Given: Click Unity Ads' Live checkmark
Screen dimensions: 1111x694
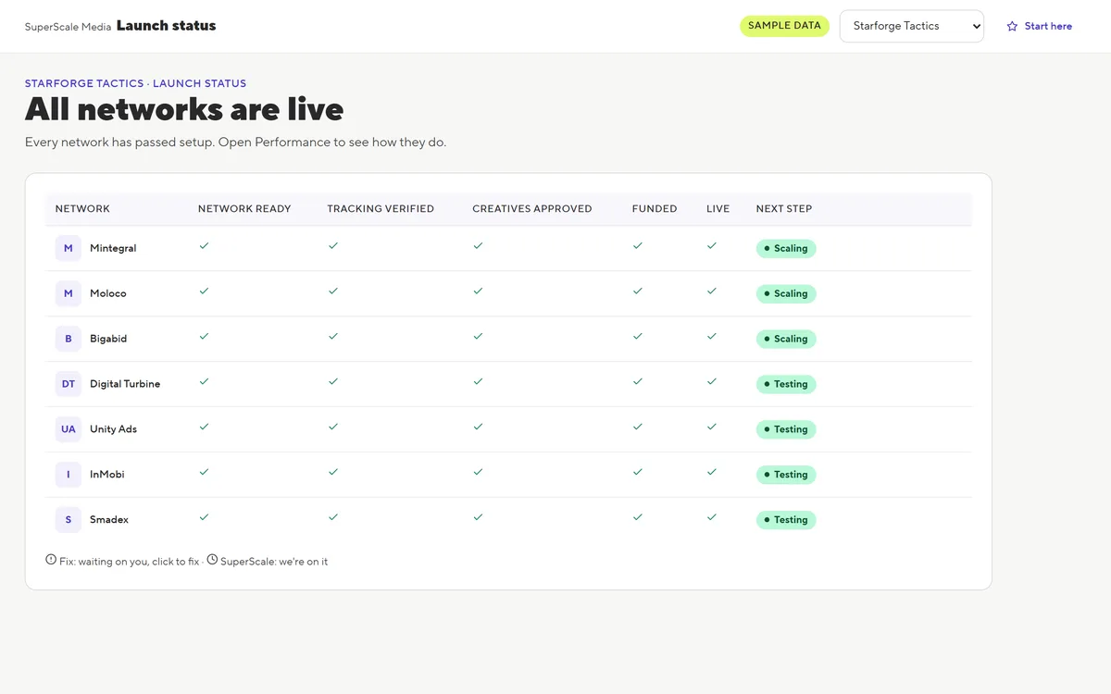Looking at the screenshot, I should click(x=712, y=428).
